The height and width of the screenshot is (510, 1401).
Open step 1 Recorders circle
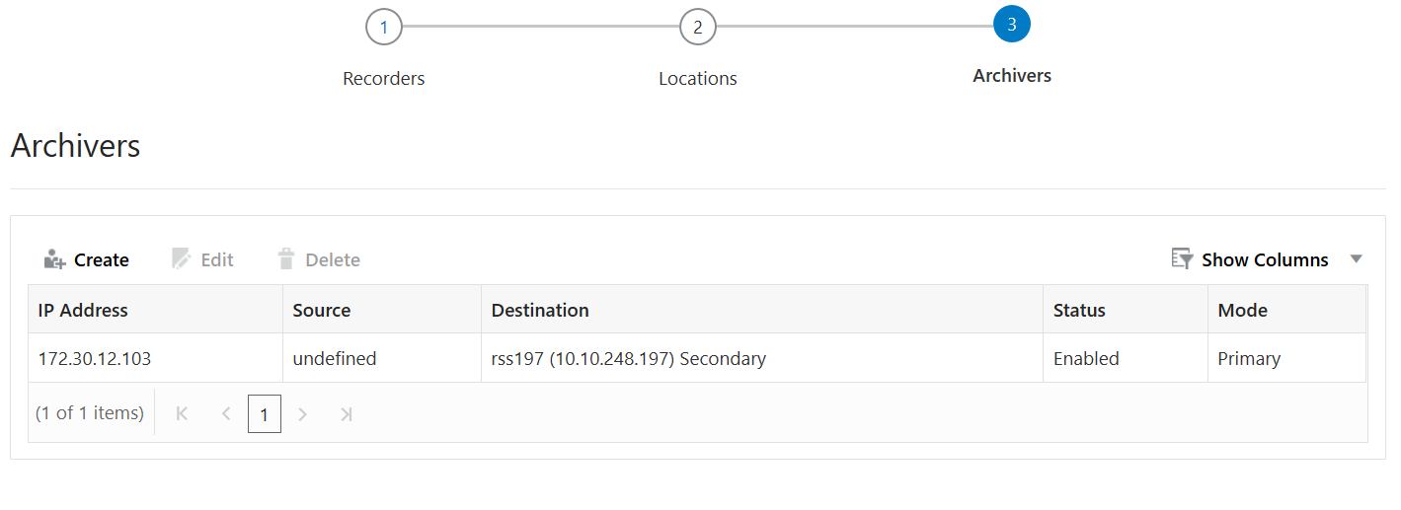coord(384,27)
